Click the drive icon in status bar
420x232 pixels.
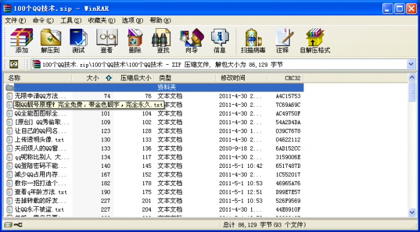pos(9,225)
